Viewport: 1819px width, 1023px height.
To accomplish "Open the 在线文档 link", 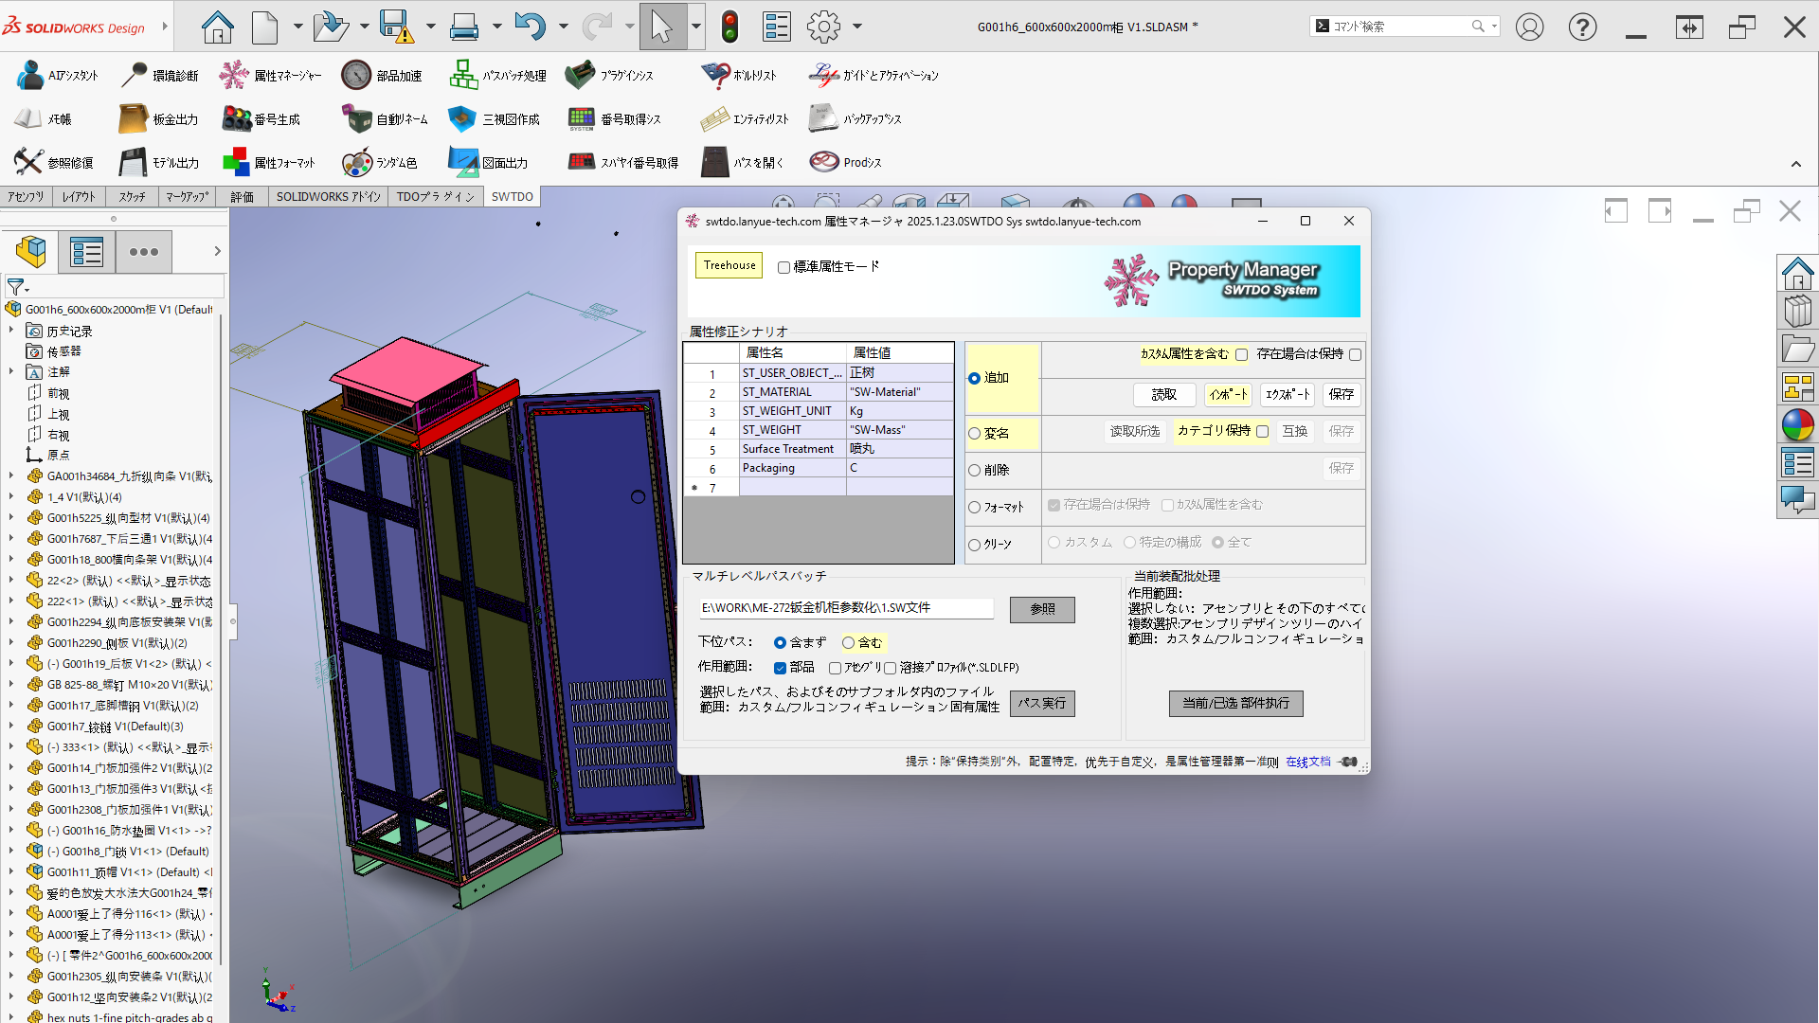I will pos(1307,762).
